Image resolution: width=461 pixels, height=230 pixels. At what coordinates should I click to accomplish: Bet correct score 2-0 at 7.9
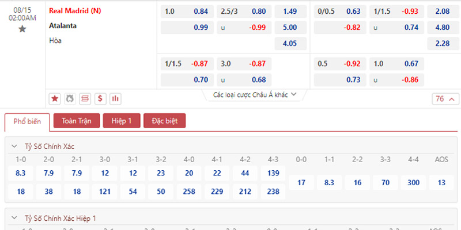click(x=48, y=174)
